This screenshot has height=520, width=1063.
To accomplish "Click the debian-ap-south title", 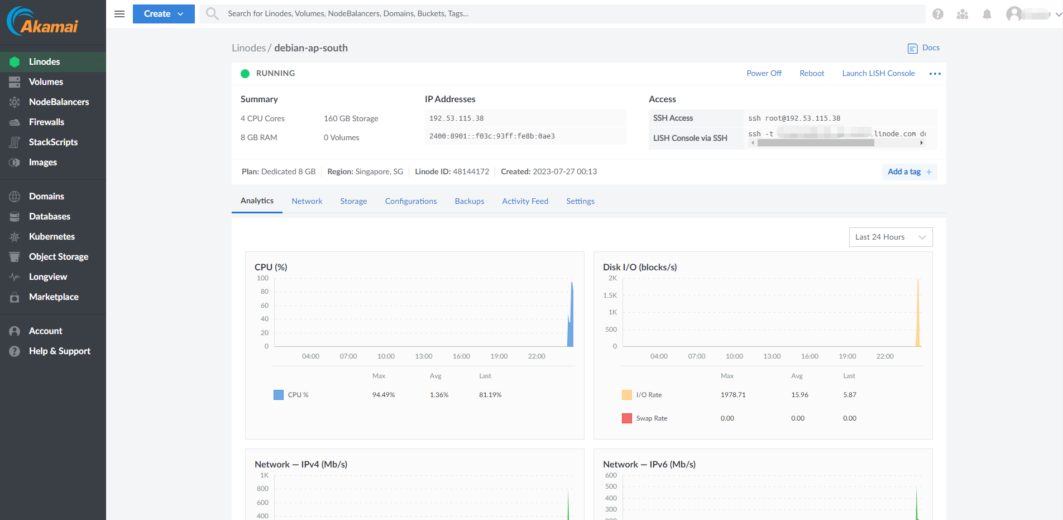I will (x=311, y=48).
